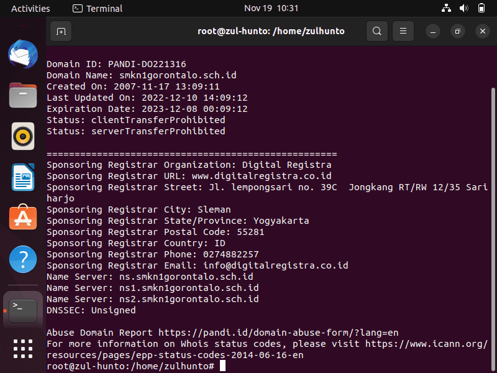Open the battery indicator
The image size is (497, 373).
(x=481, y=8)
